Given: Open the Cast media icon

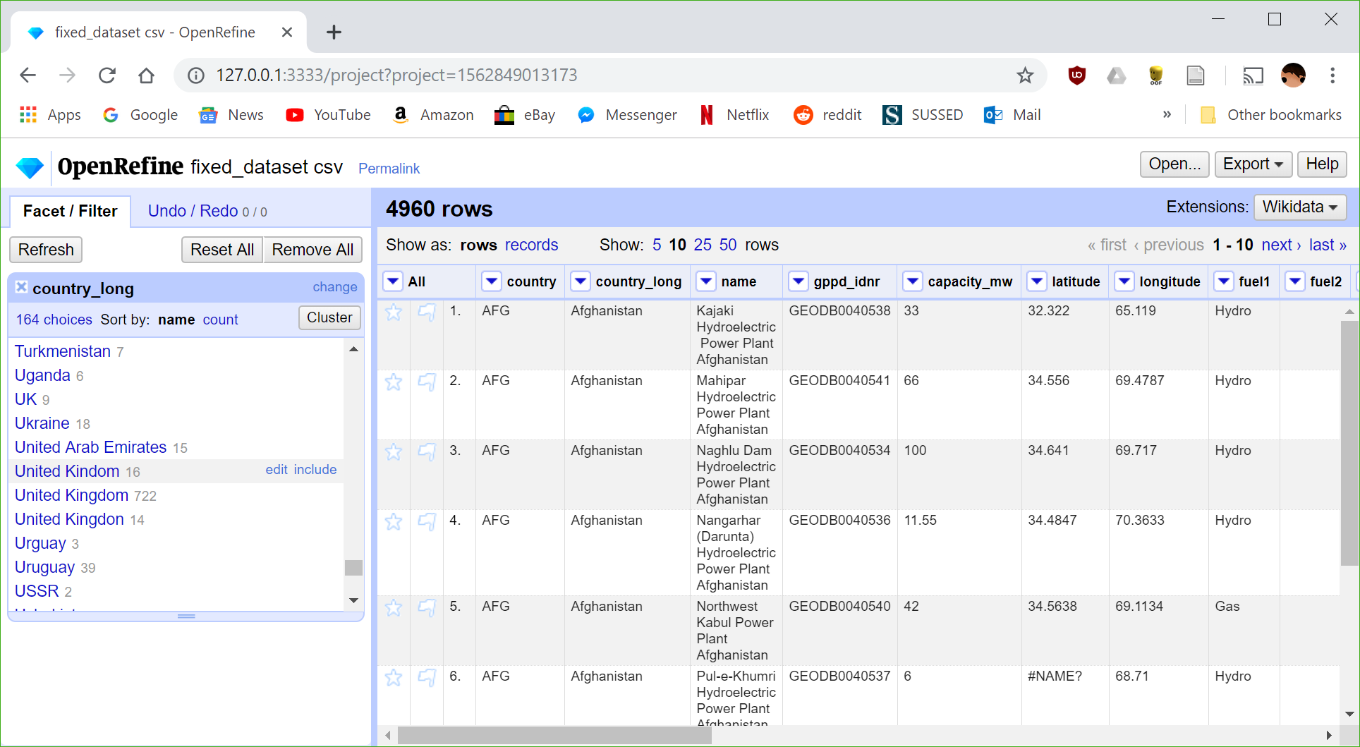Looking at the screenshot, I should (x=1253, y=75).
